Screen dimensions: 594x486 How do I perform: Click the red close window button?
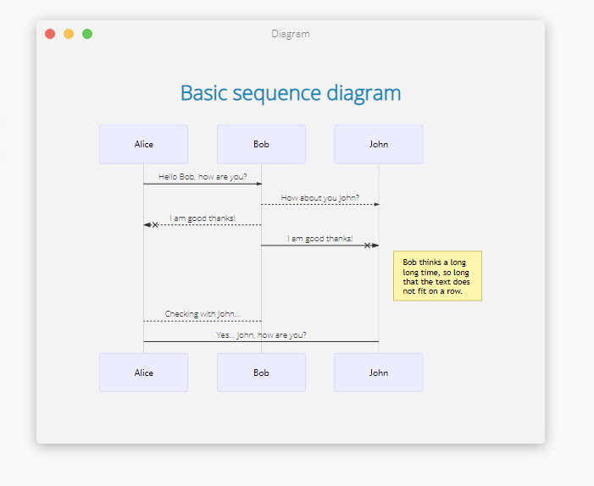pos(50,34)
